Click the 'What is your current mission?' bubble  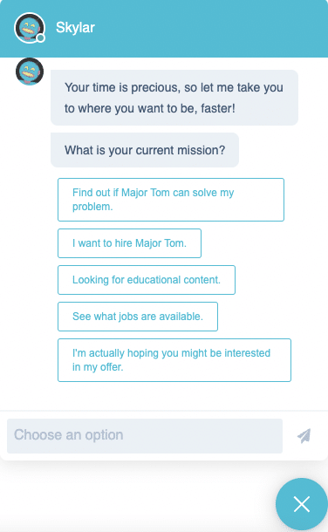pyautogui.click(x=145, y=150)
